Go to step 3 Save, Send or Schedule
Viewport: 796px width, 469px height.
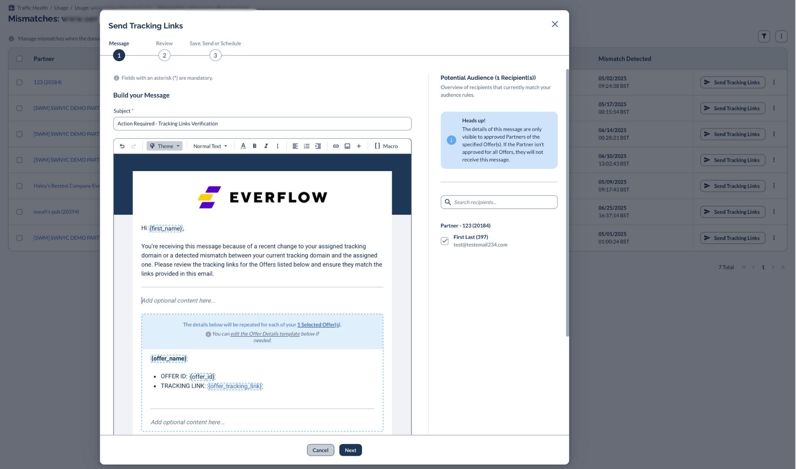tap(215, 56)
